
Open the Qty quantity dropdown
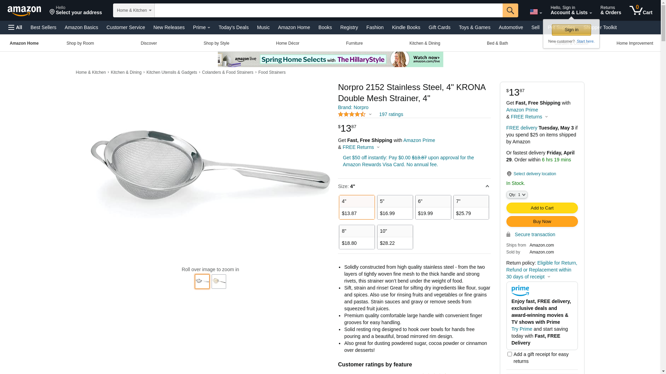(517, 195)
